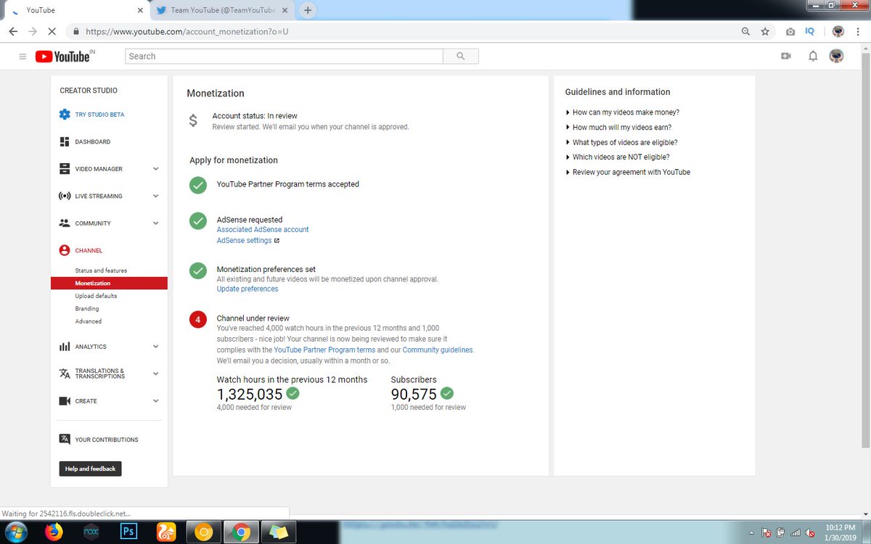Click TRY STUDIO BETA link text
Screen dimensions: 871x544
(x=99, y=115)
